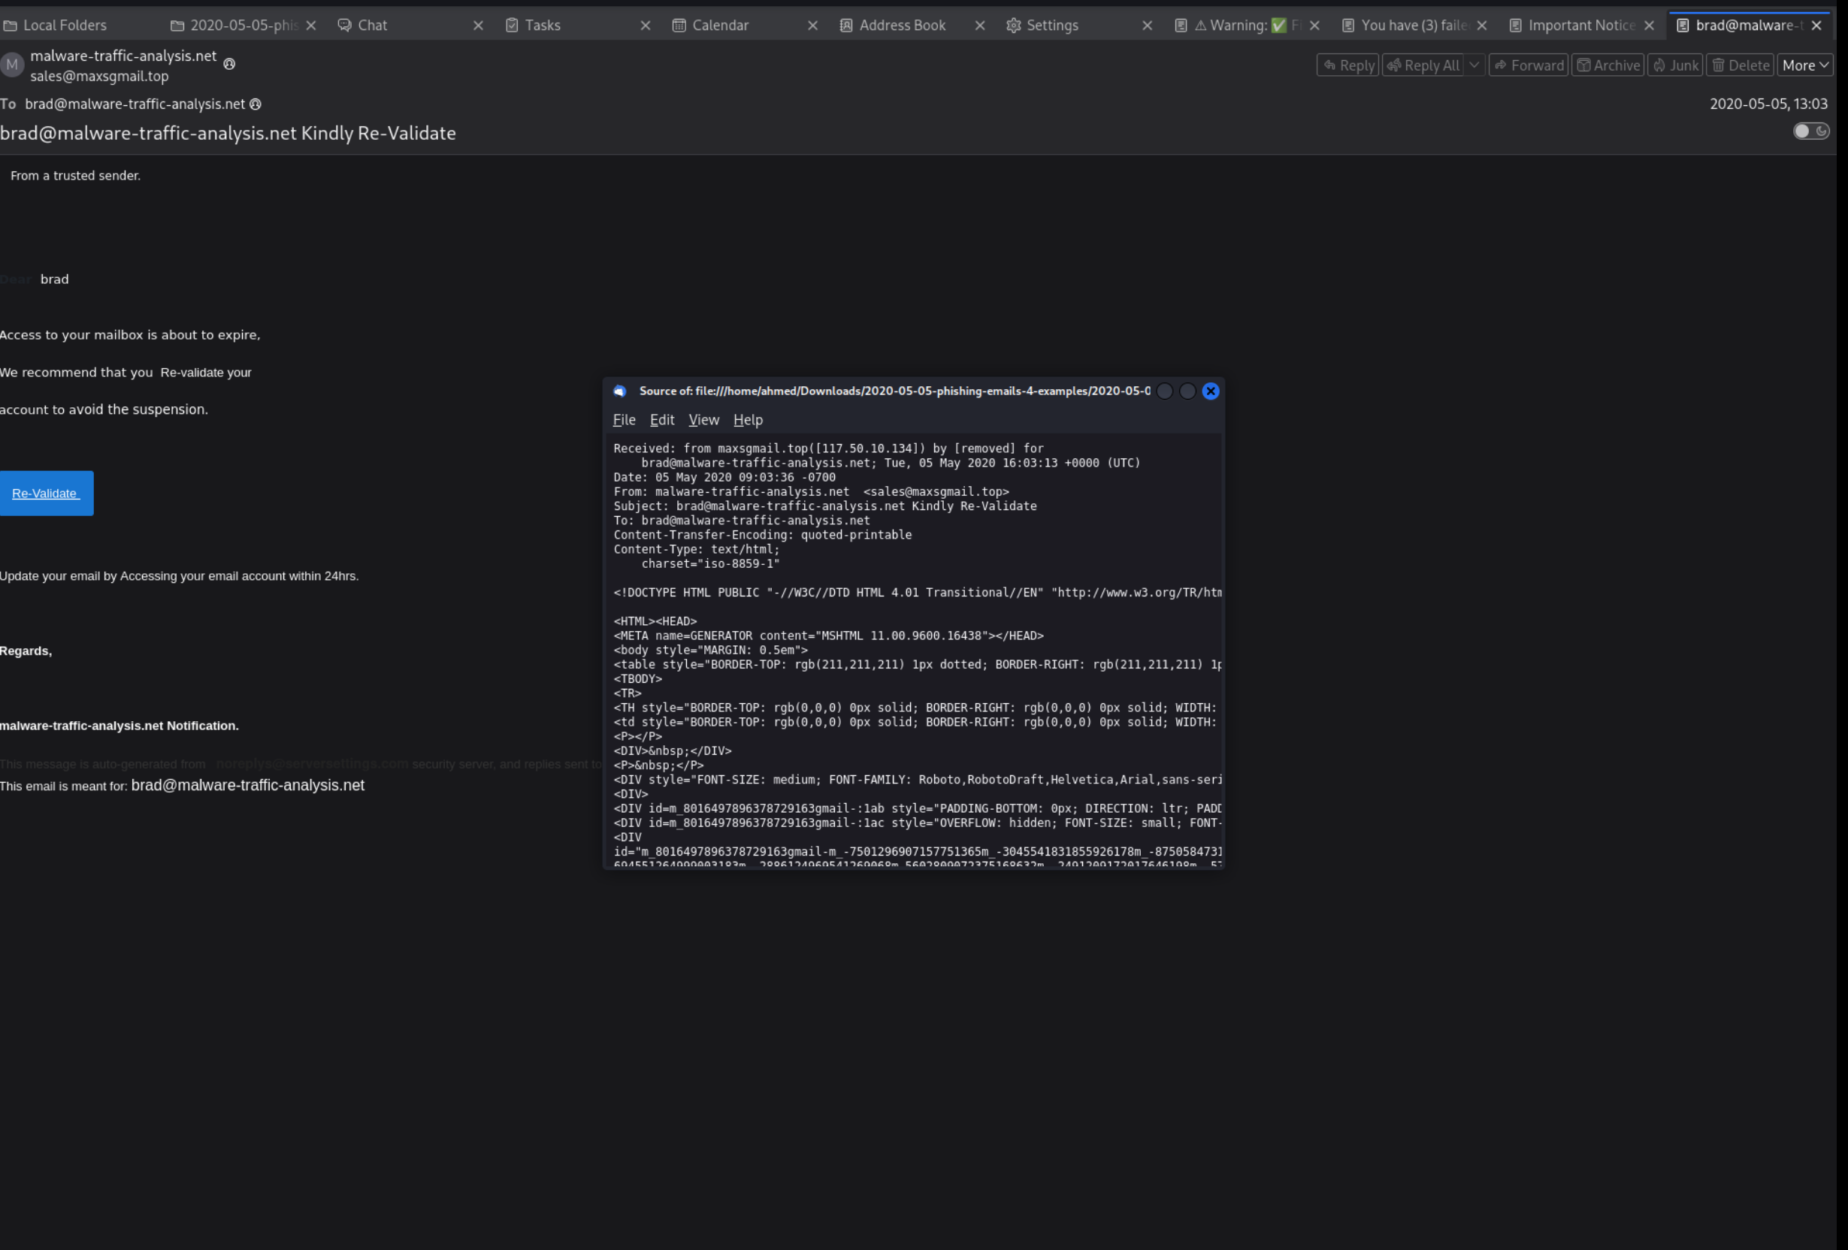Click the sender's contact status icon
This screenshot has height=1250, width=1848.
click(x=229, y=64)
